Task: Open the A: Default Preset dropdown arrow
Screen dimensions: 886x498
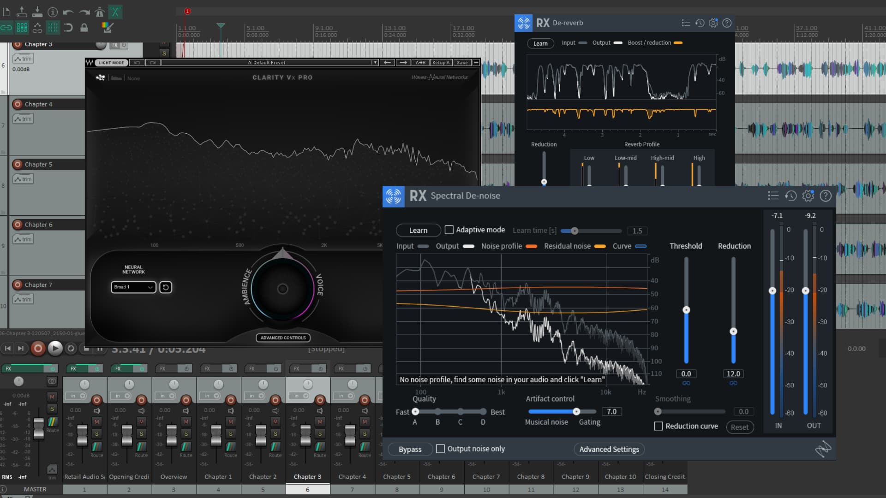Action: point(375,62)
